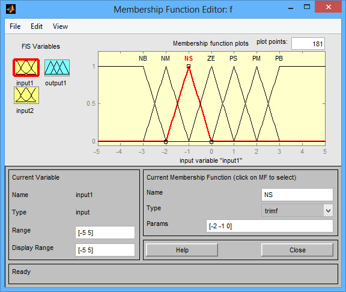Select the NB membership function label
This screenshot has width=346, height=292.
143,58
